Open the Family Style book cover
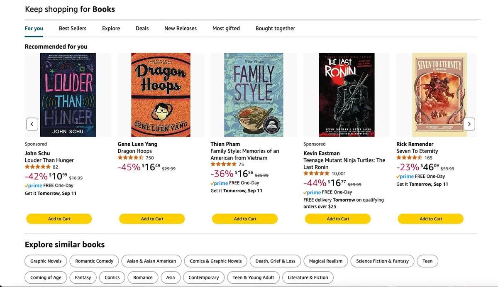498x287 pixels. tap(254, 95)
